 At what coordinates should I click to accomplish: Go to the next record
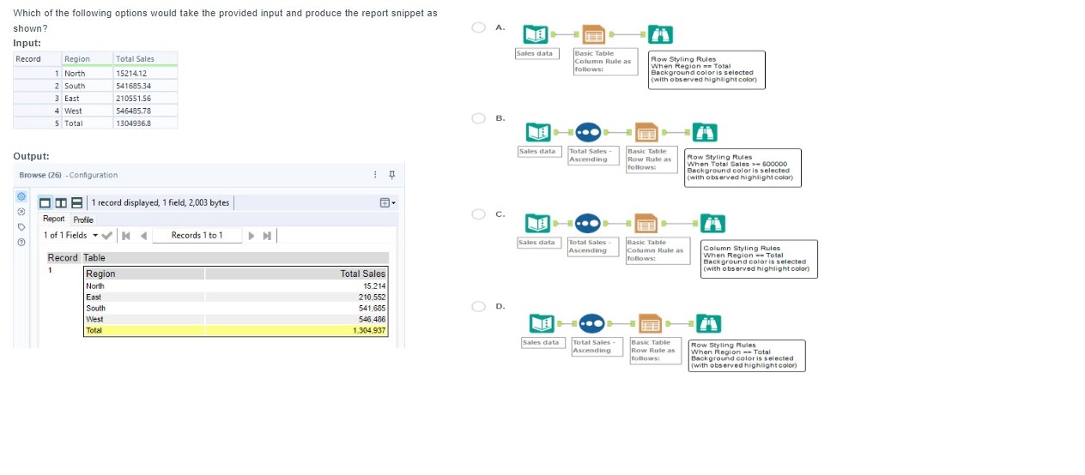pyautogui.click(x=251, y=236)
